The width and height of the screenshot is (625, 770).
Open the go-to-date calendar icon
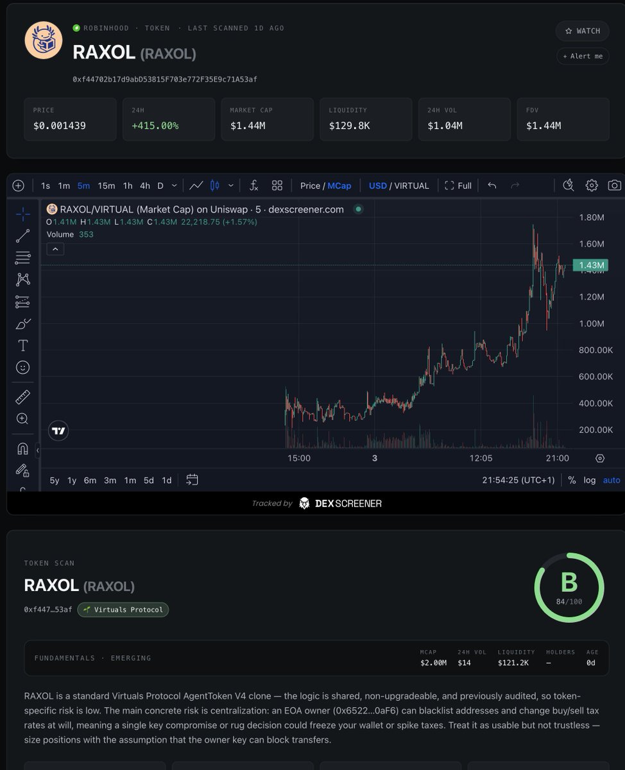click(x=192, y=479)
